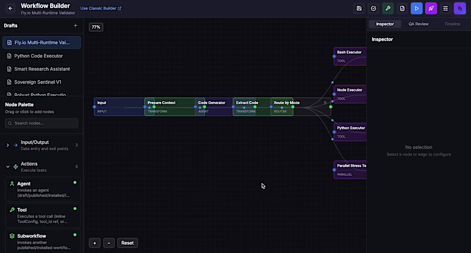
Task: Click the file icon beside Python Code Executor
Action: (x=9, y=56)
